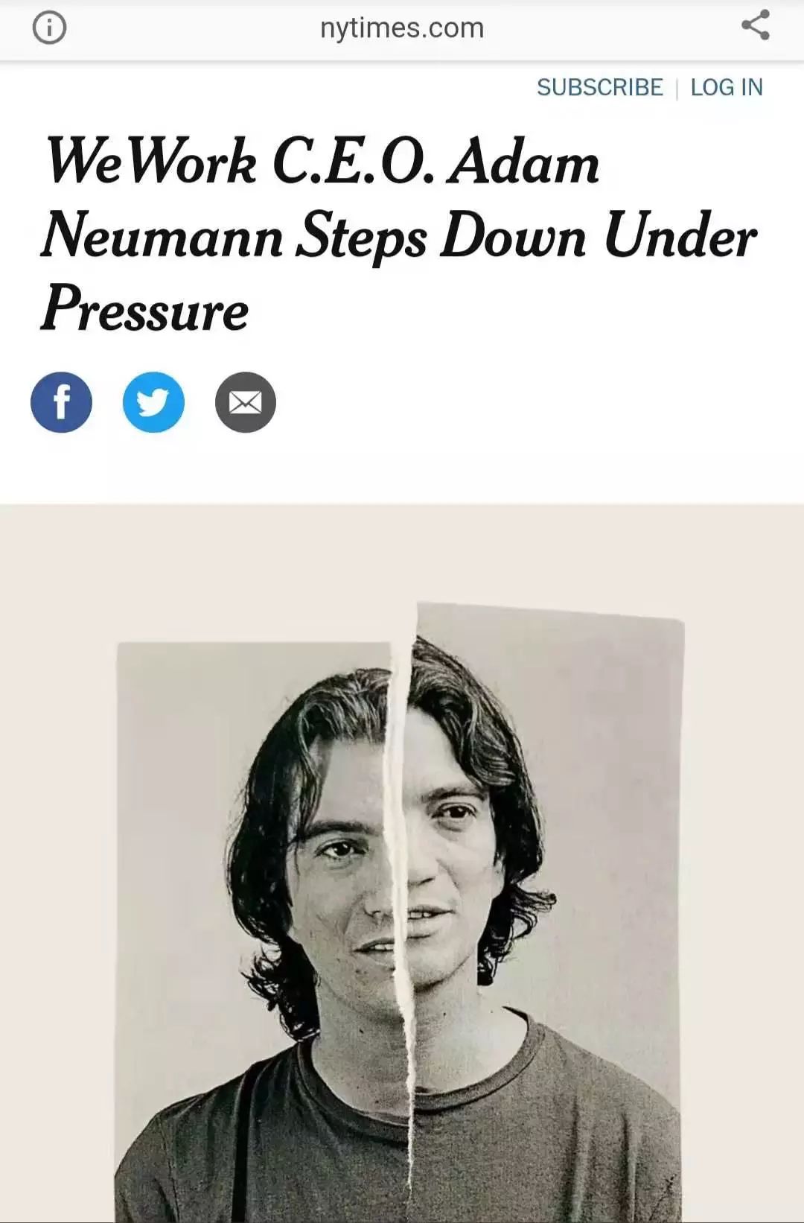View page info via the circled "i"
804x1223 pixels.
pos(49,28)
